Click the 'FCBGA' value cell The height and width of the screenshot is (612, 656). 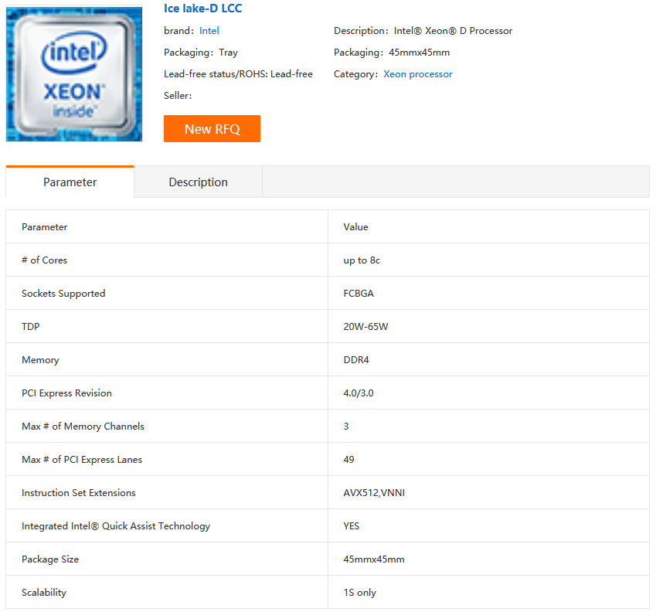click(x=488, y=293)
